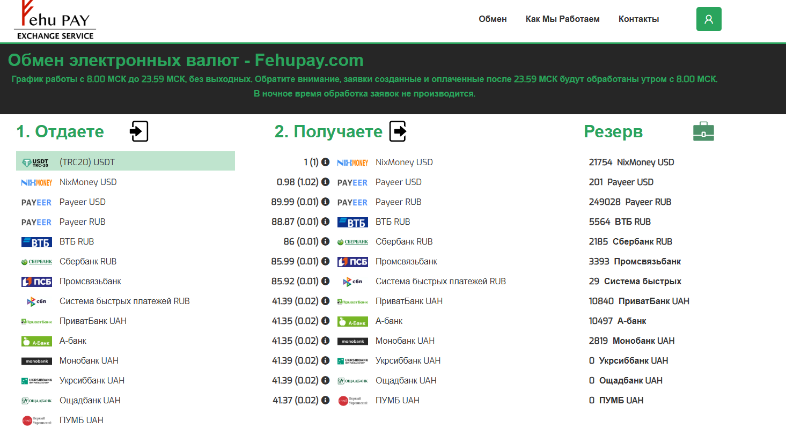This screenshot has height=428, width=786.
Task: Open the Обмен menu item
Action: [493, 19]
